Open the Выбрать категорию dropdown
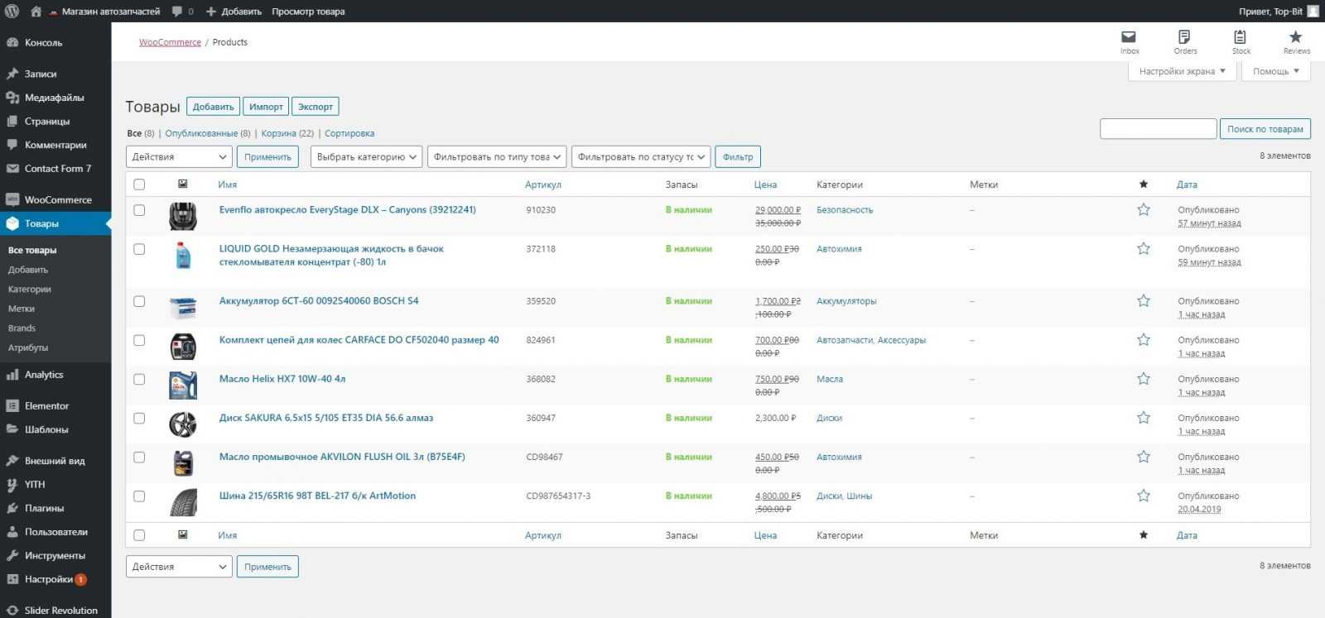The image size is (1325, 618). (367, 156)
